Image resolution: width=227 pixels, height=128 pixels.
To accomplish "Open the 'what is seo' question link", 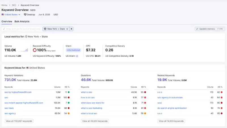I will tap(87, 92).
